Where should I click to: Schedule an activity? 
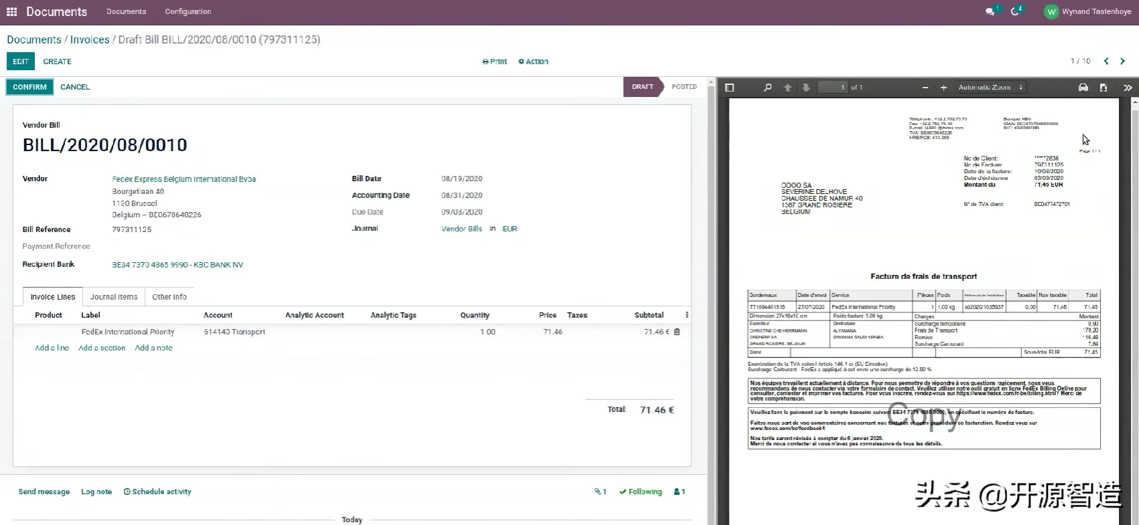point(157,492)
